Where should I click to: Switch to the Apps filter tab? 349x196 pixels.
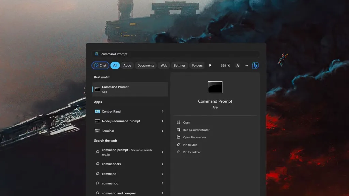point(127,65)
